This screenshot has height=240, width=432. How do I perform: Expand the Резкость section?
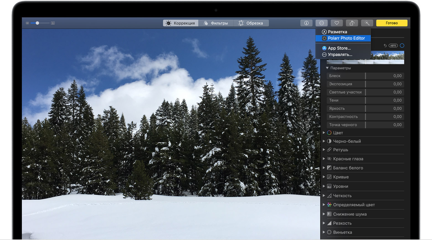[x=324, y=223]
